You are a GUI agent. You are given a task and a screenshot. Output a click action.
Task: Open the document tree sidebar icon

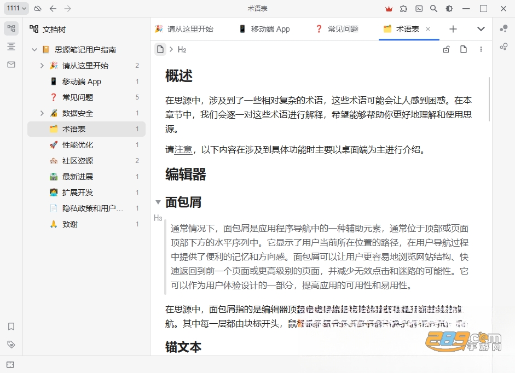11,28
